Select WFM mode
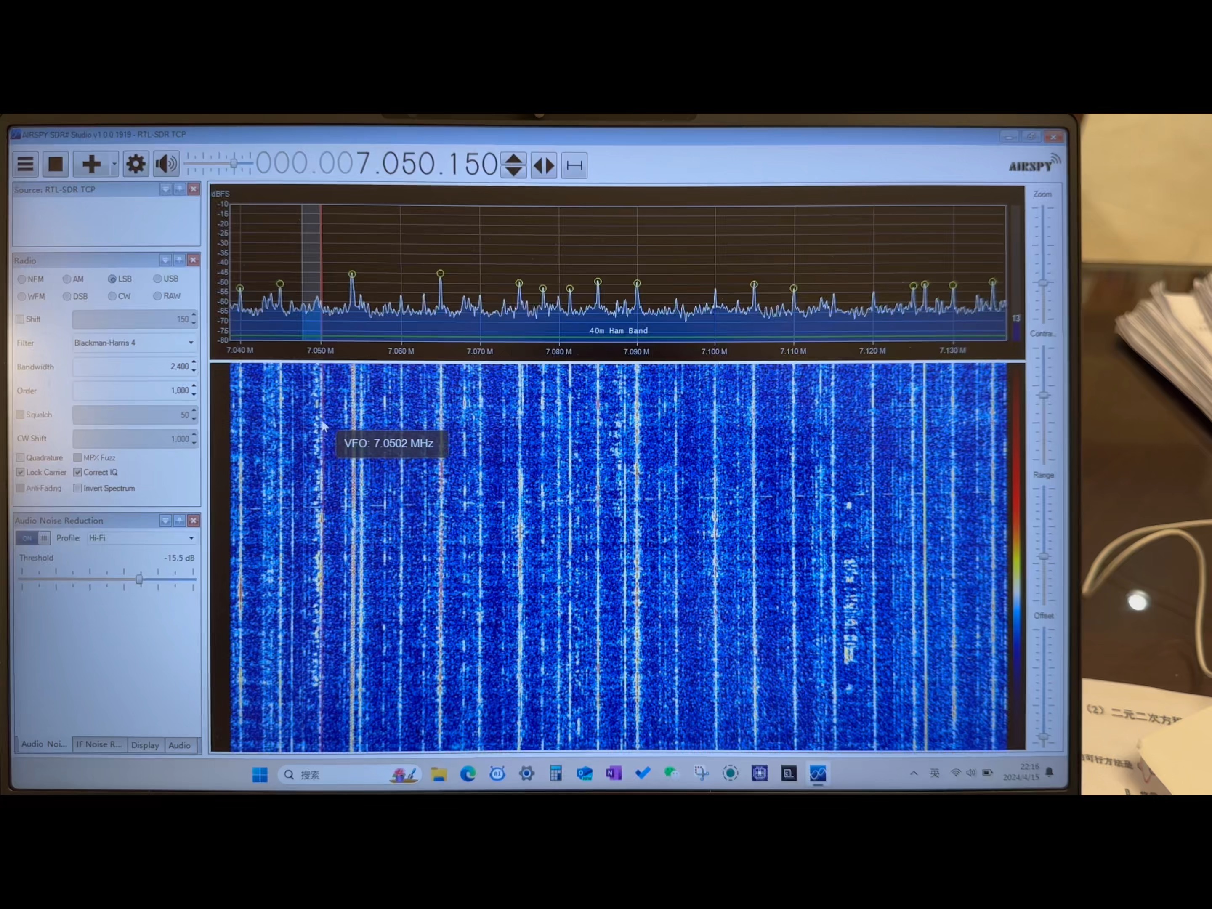Image resolution: width=1212 pixels, height=909 pixels. [22, 296]
